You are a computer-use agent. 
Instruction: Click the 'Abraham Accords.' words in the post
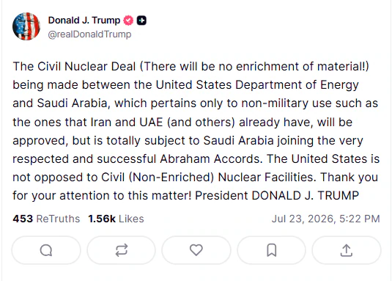tap(211, 159)
